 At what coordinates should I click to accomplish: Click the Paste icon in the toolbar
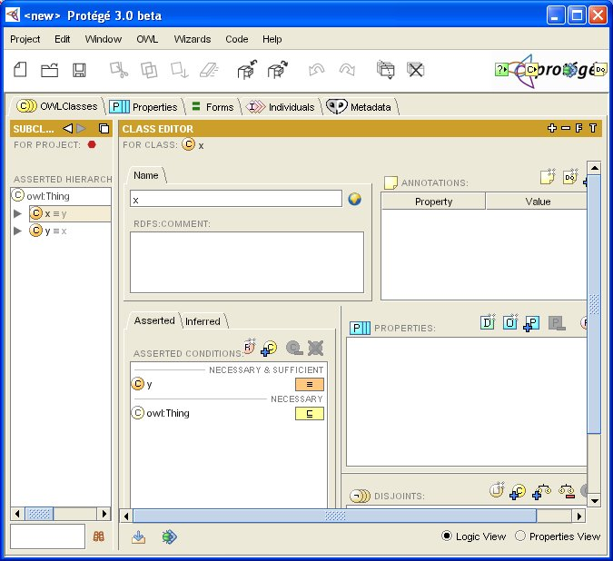180,70
